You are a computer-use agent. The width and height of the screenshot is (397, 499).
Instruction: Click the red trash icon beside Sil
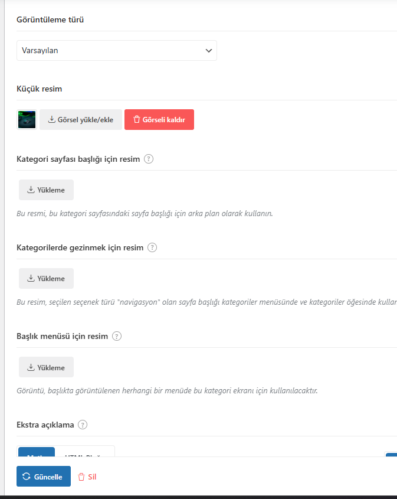(81, 477)
